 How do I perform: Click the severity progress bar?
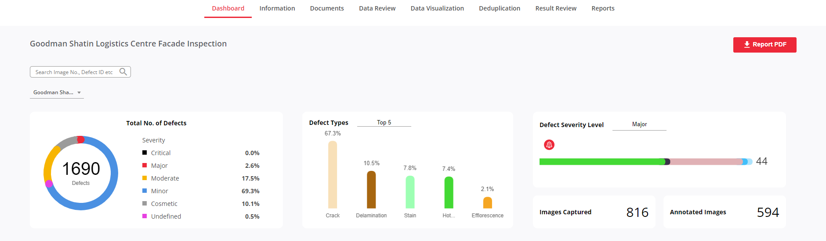[x=646, y=162]
